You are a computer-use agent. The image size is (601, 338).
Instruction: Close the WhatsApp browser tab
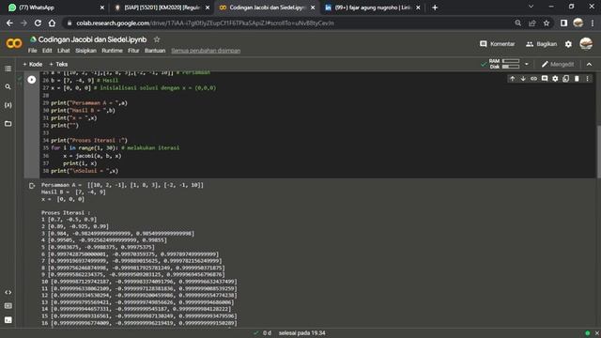102,8
